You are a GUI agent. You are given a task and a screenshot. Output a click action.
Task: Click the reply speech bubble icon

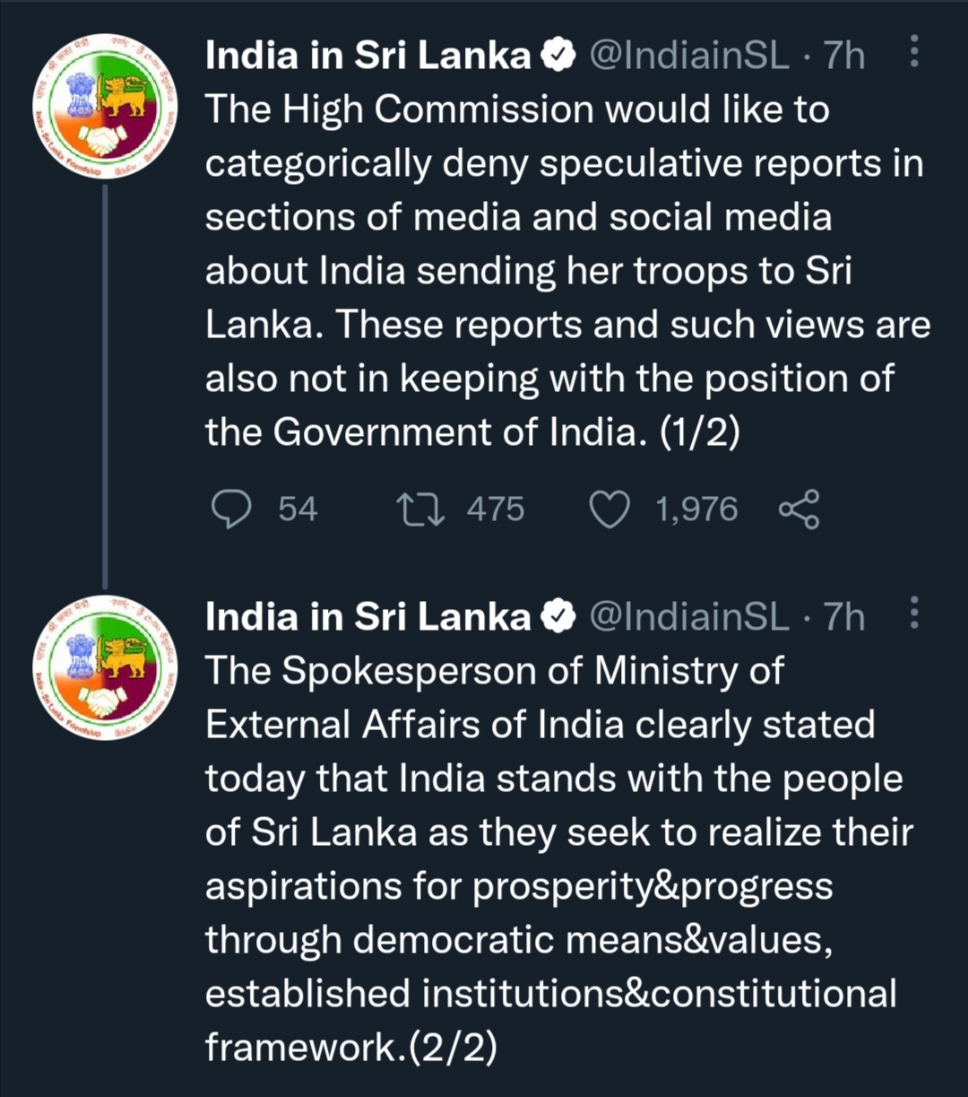231,509
